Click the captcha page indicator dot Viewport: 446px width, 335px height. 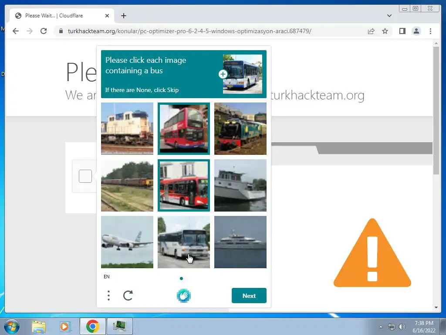[182, 278]
